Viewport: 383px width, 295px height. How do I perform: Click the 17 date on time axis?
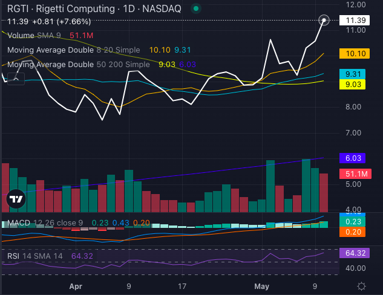(x=182, y=286)
